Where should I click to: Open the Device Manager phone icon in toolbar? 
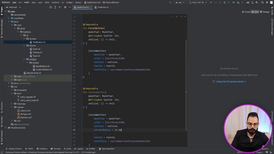[x=252, y=3]
